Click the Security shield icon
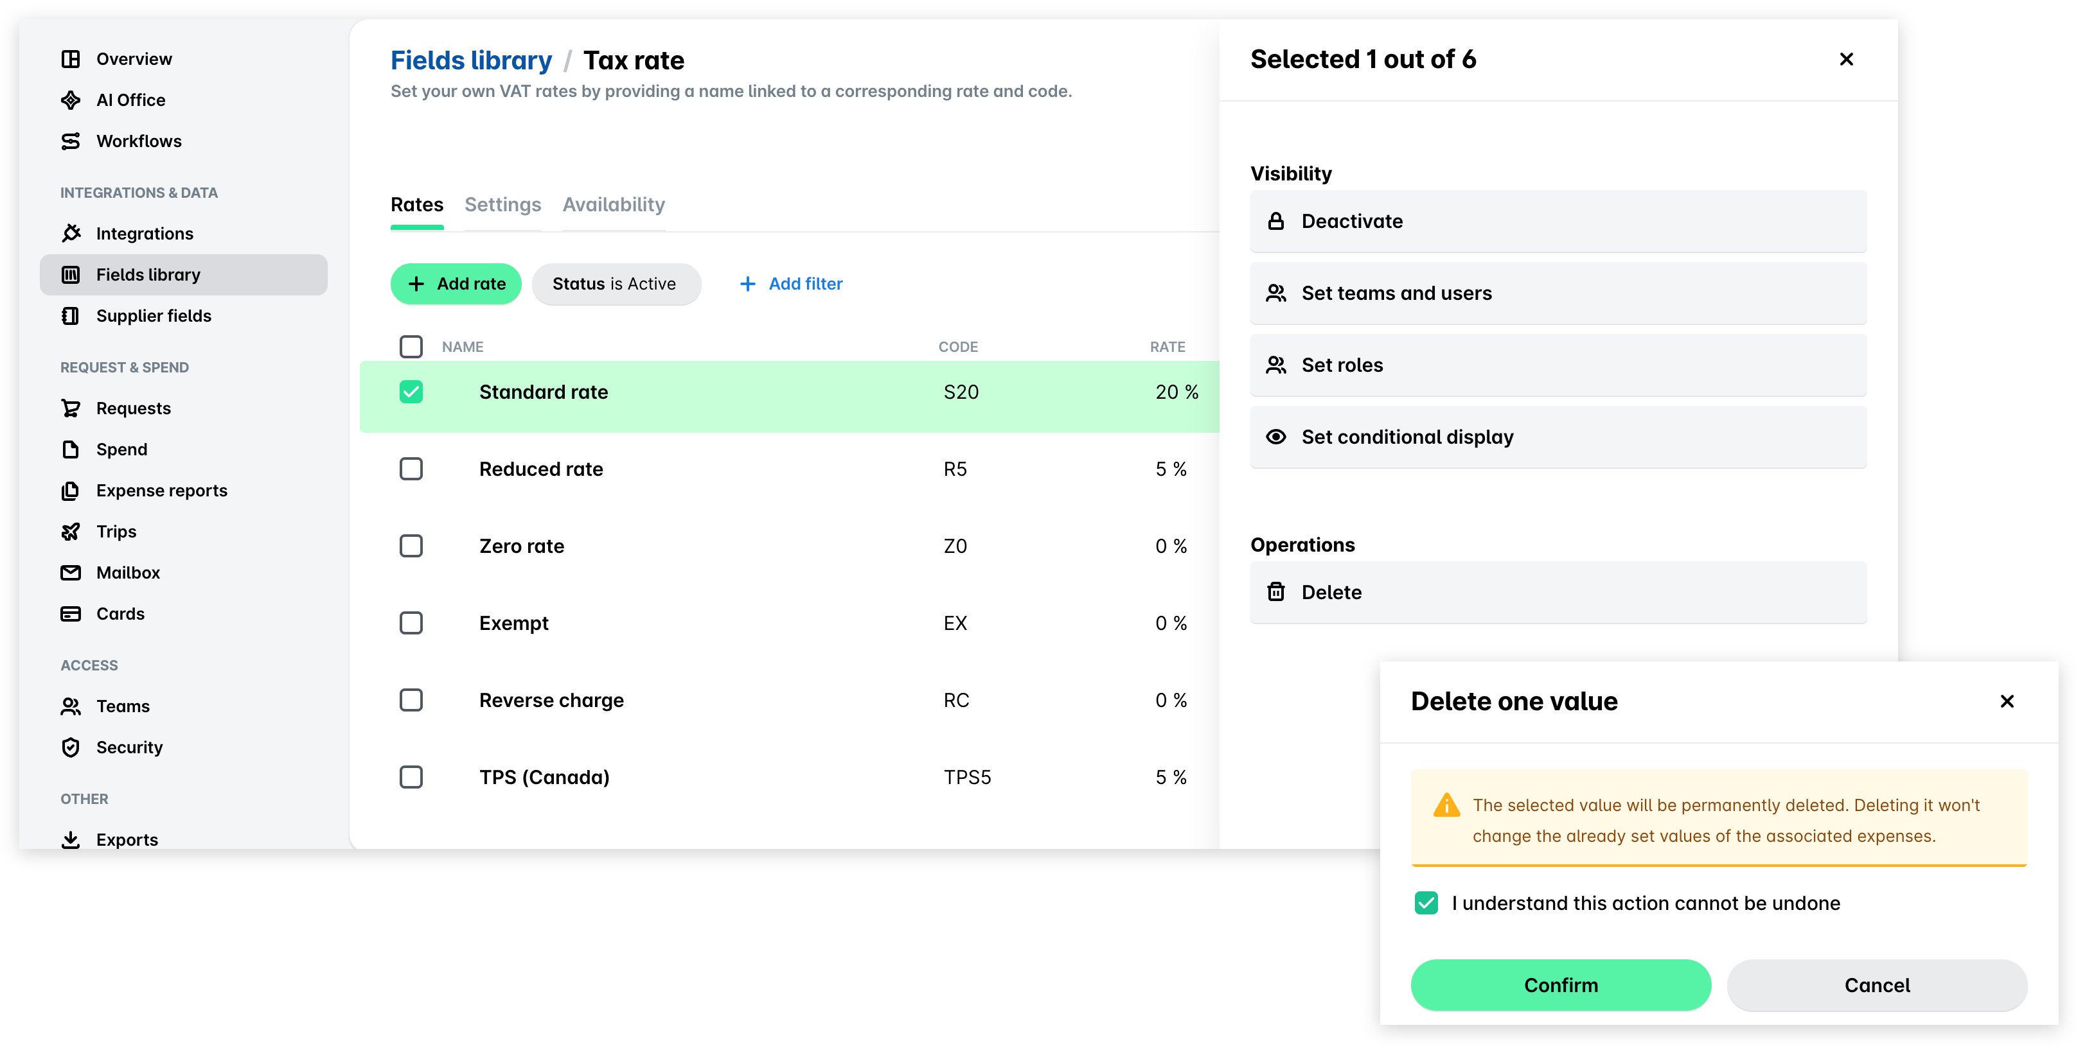Viewport: 2078px width, 1048px height. coord(71,747)
